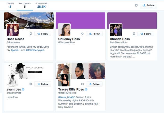Viewport: 164px width, 113px height.
Task: Open the @itskimberlyryan mention link
Action: point(35,50)
